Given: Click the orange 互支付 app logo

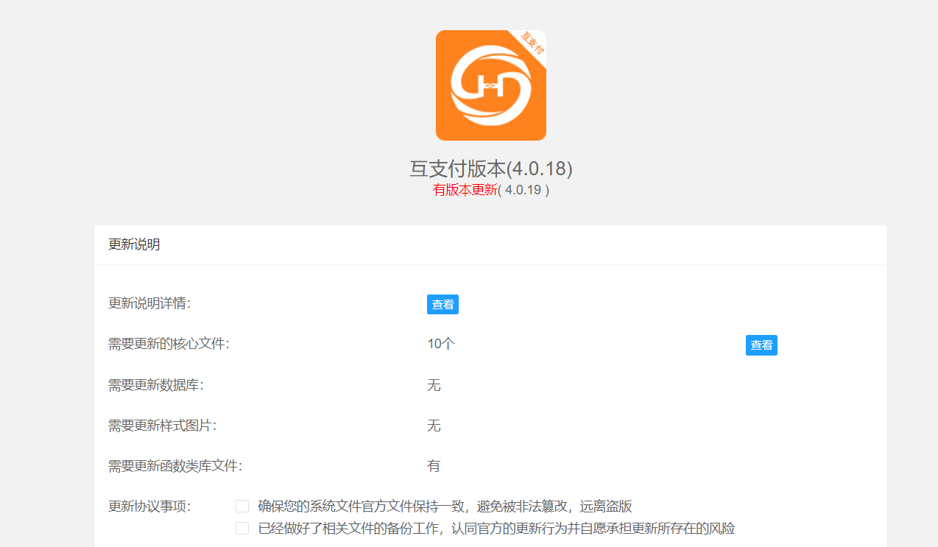Looking at the screenshot, I should pyautogui.click(x=491, y=85).
